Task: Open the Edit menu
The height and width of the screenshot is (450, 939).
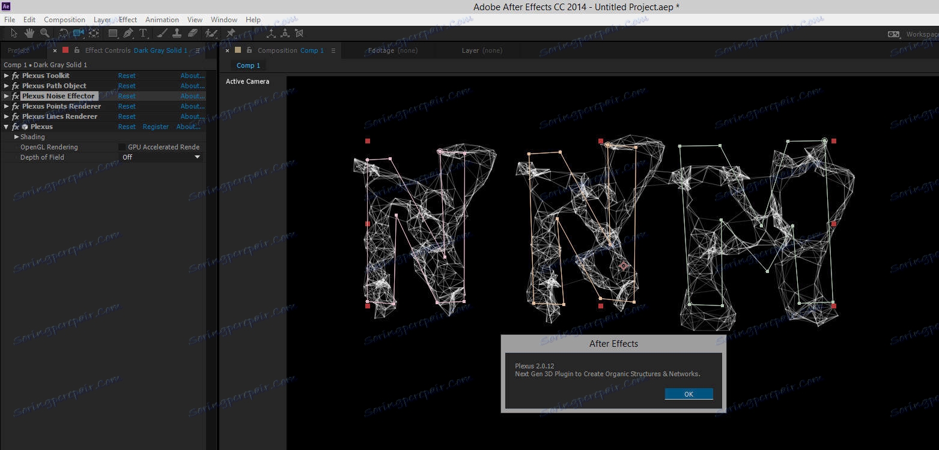Action: 29,20
